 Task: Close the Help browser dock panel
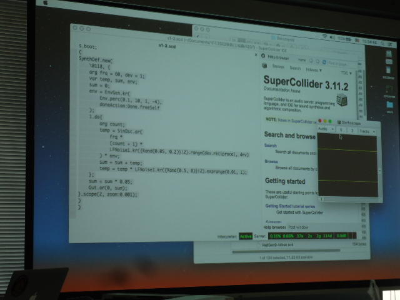(256, 54)
